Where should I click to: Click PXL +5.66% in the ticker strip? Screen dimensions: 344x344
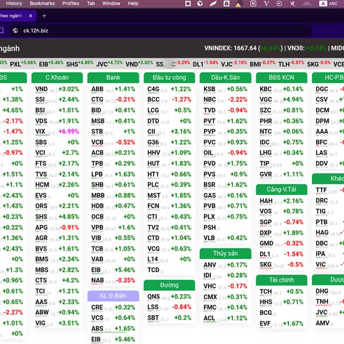23,64
